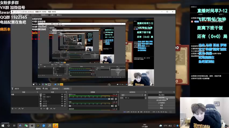Click the mixer panel vertical scrollbar

pyautogui.click(x=119, y=100)
